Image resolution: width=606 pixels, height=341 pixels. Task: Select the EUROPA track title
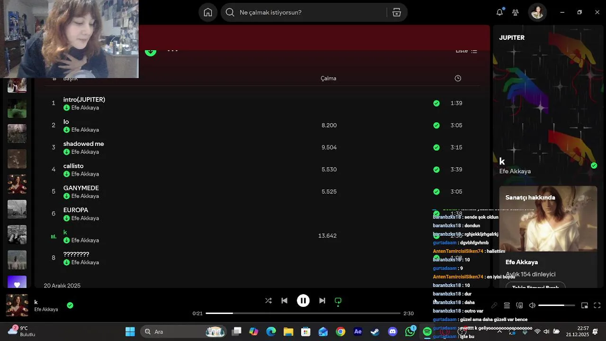tap(76, 210)
